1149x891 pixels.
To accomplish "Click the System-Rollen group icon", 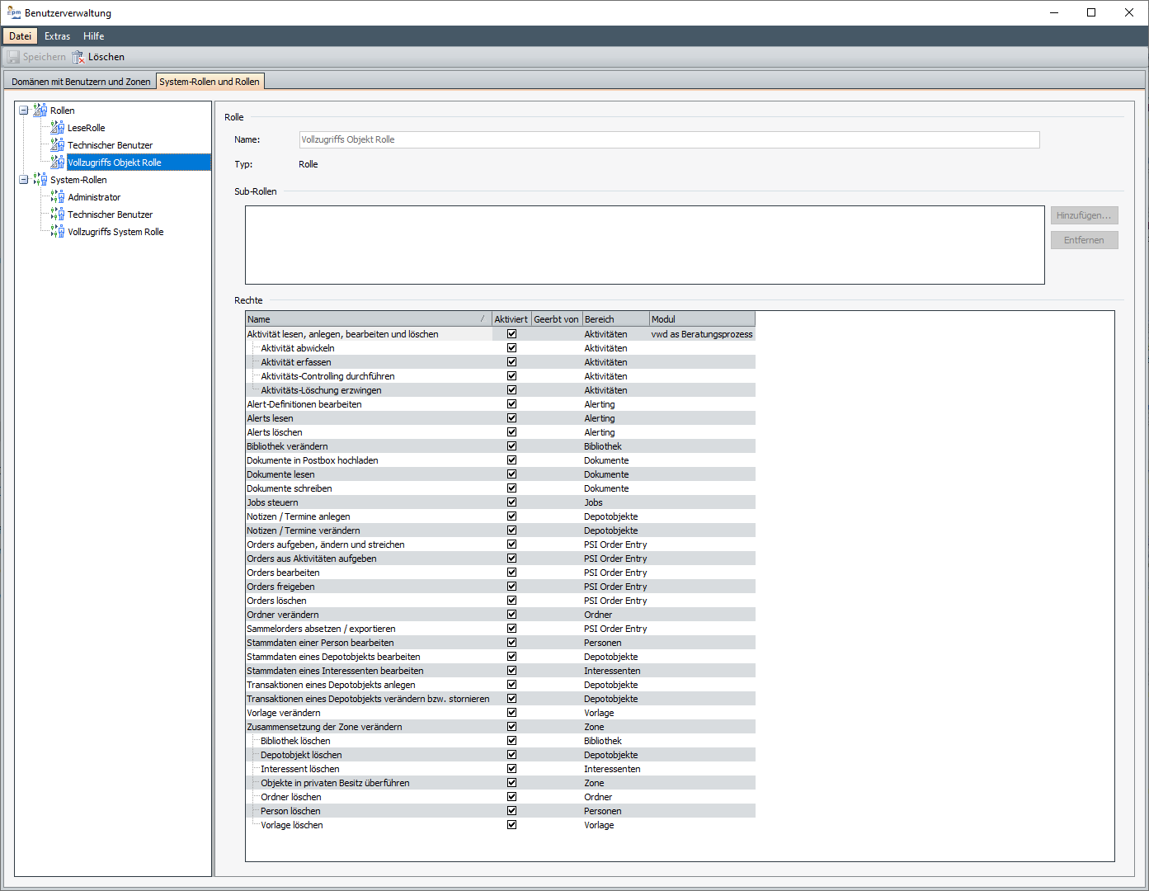I will [40, 179].
